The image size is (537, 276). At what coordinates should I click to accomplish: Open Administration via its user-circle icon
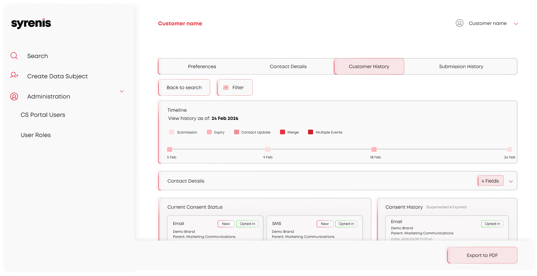(x=14, y=96)
